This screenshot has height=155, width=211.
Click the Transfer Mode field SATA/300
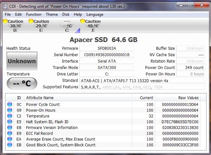point(107,68)
